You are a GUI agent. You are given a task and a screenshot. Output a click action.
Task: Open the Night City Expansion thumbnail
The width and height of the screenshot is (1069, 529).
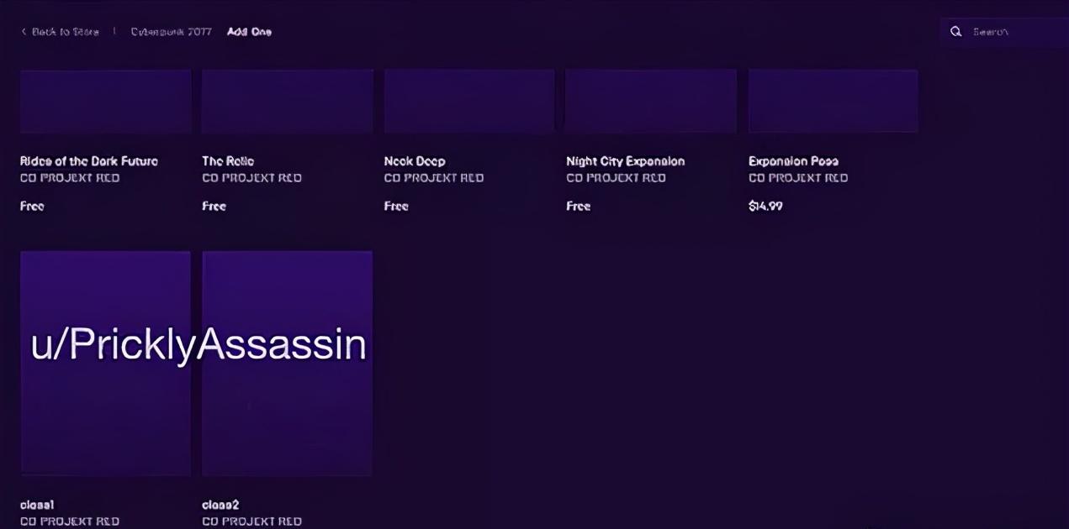651,101
